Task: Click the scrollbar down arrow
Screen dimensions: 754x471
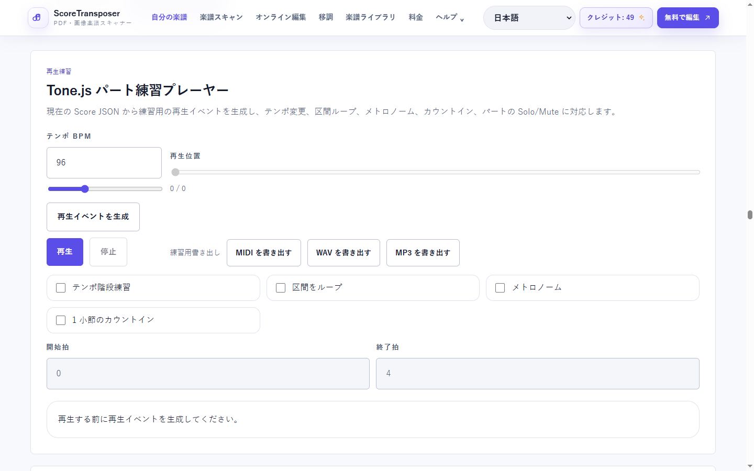Action: [x=750, y=466]
